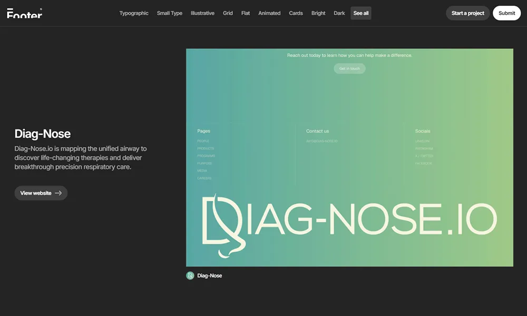
Task: Click the arrow icon in View website
Action: [58, 193]
